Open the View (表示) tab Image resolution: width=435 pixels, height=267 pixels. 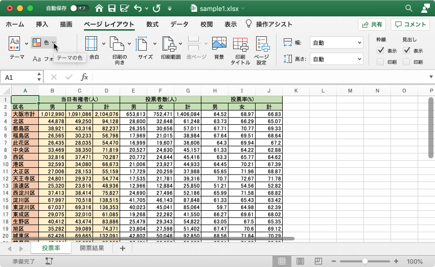pyautogui.click(x=231, y=25)
